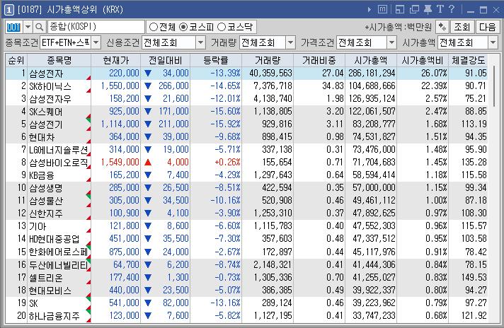Viewport: 504px width, 328px height.
Task: Click the -15.92% change rate value
Action: [x=225, y=124]
